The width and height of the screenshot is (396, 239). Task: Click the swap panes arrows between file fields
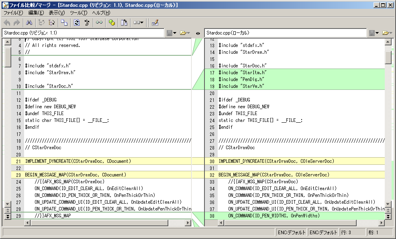[198, 33]
